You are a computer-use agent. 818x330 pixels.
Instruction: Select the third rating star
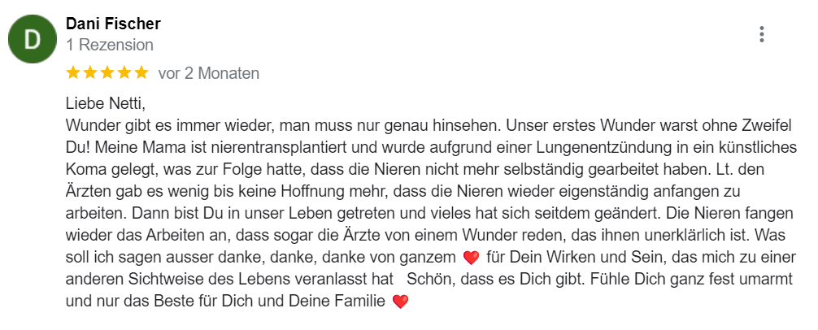pos(107,73)
